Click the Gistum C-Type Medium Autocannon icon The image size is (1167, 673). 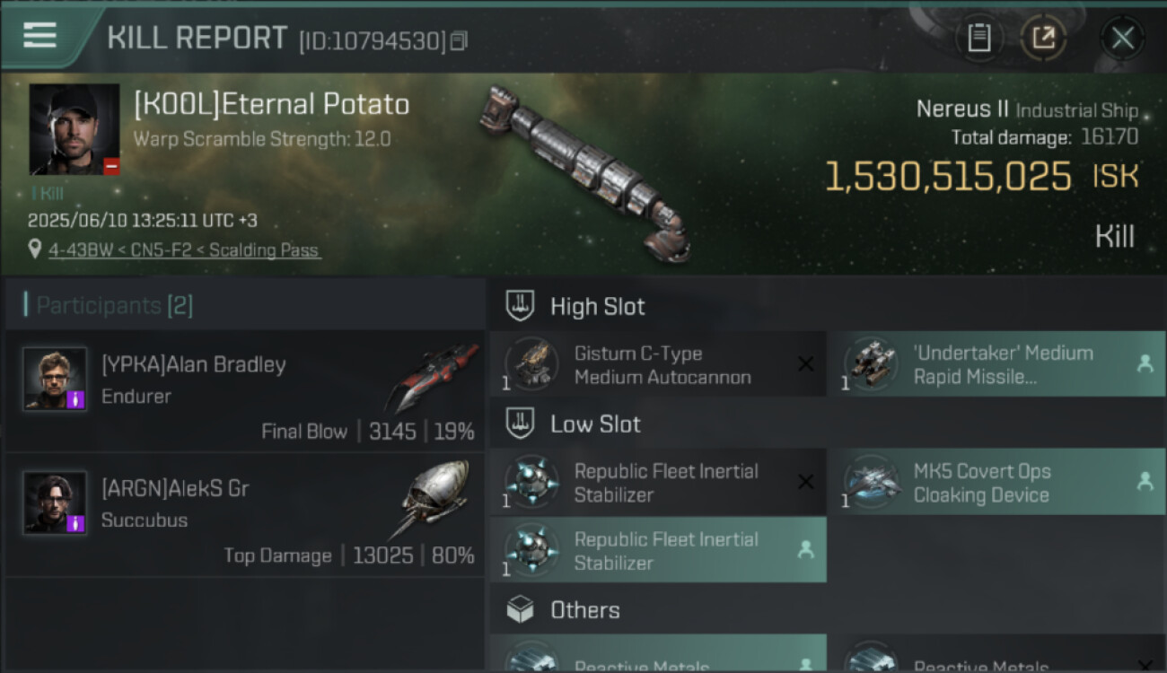[531, 365]
